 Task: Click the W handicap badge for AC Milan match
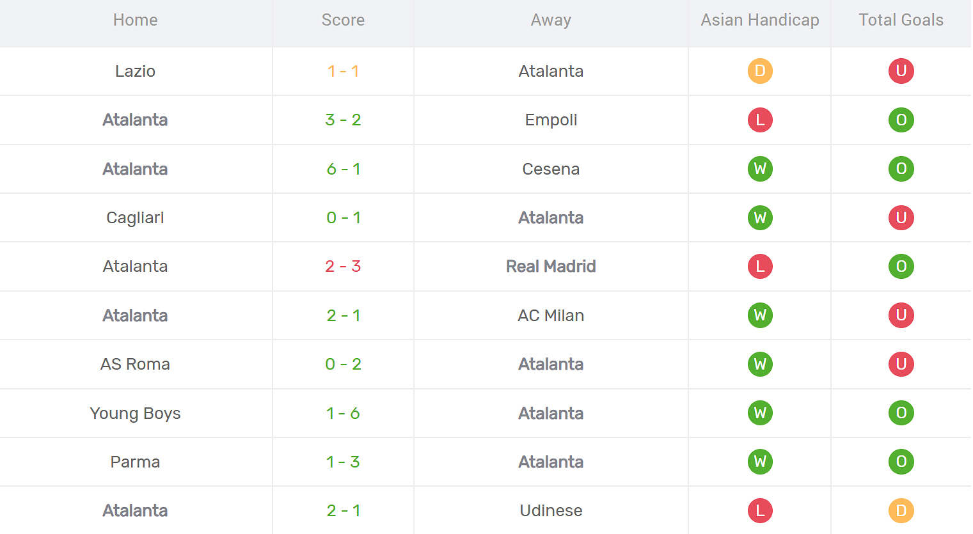point(760,315)
